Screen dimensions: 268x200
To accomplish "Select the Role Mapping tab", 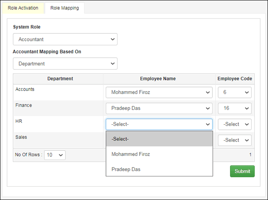I will (x=65, y=8).
